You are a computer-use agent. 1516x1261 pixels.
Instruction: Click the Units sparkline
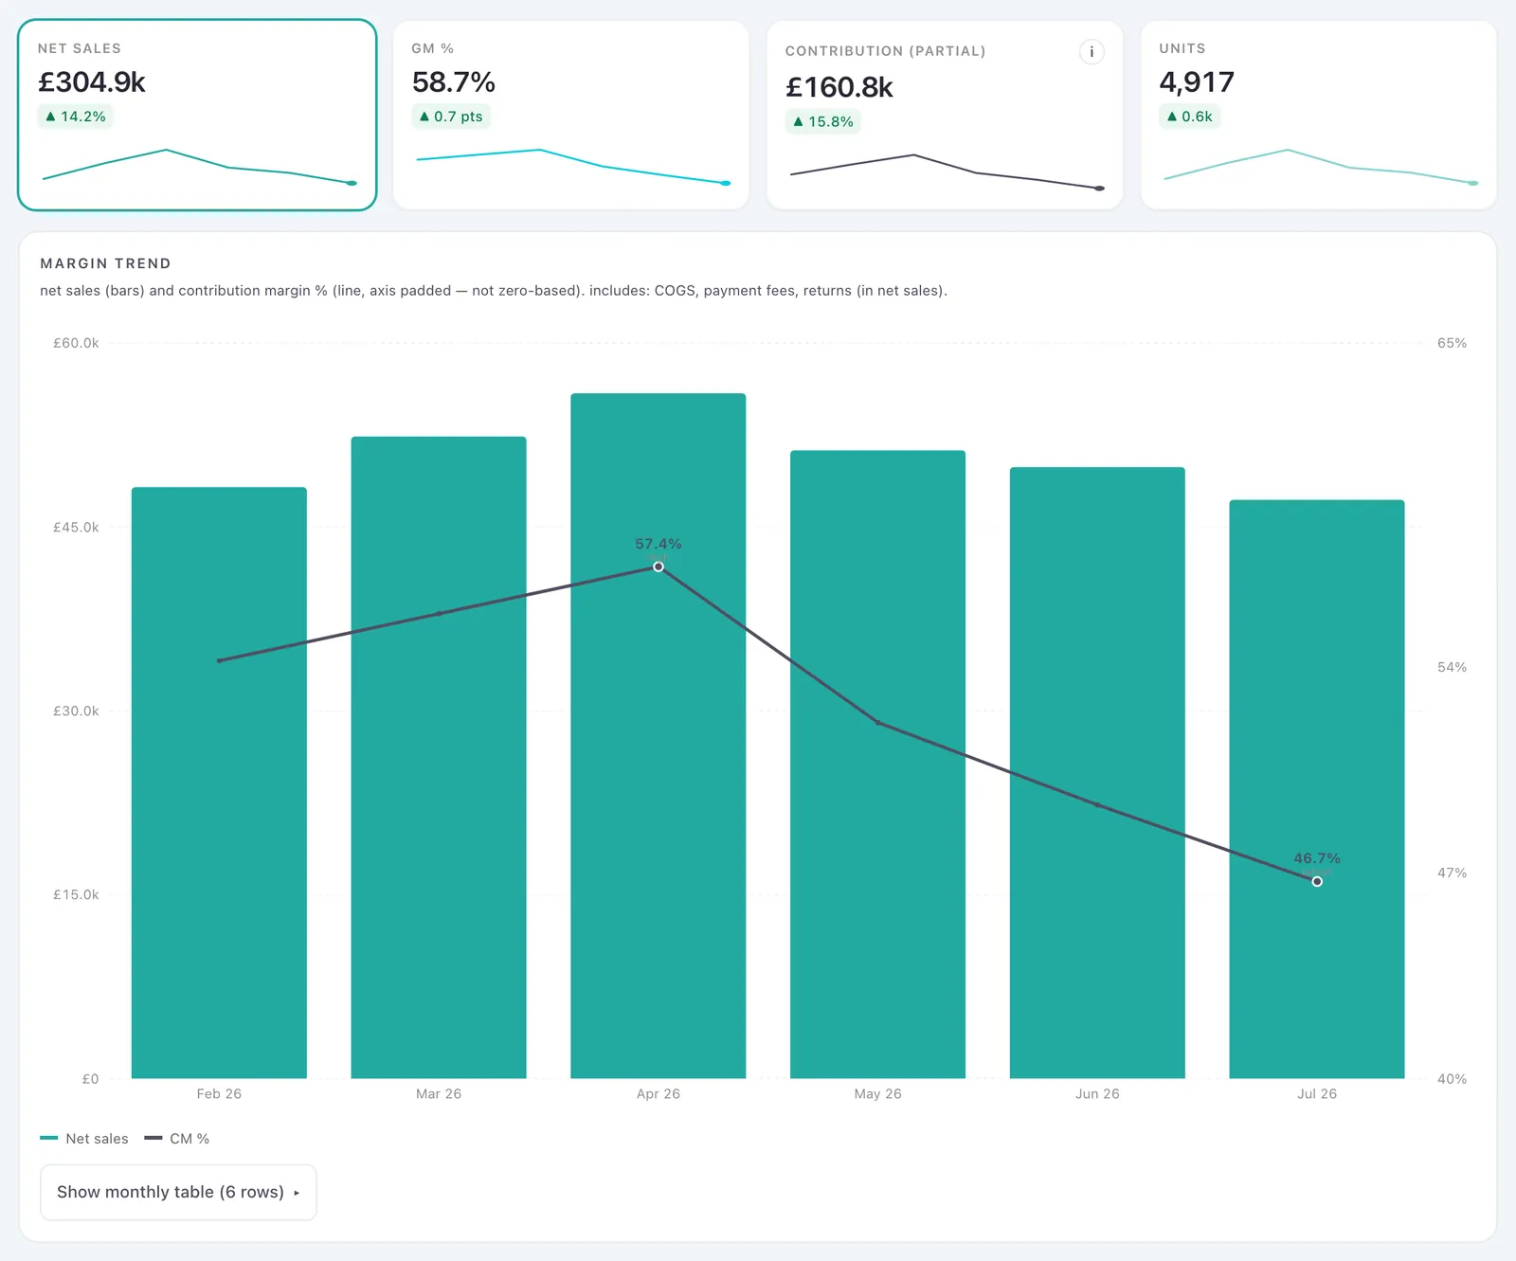point(1320,167)
